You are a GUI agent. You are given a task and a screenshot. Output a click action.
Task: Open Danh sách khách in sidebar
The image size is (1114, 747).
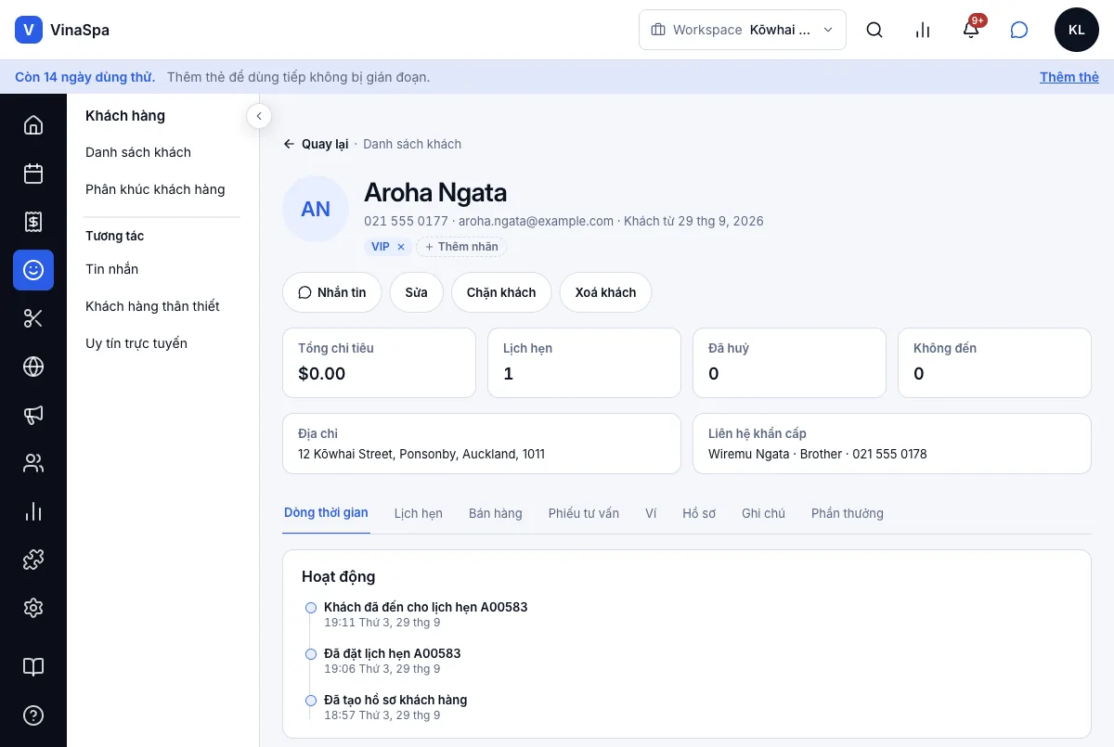pos(138,152)
